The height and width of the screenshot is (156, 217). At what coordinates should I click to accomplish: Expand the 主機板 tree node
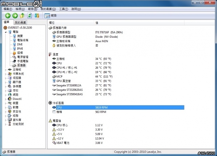pyautogui.click(x=6, y=70)
